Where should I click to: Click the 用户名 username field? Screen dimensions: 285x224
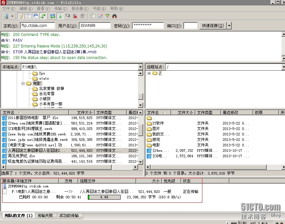coord(95,26)
